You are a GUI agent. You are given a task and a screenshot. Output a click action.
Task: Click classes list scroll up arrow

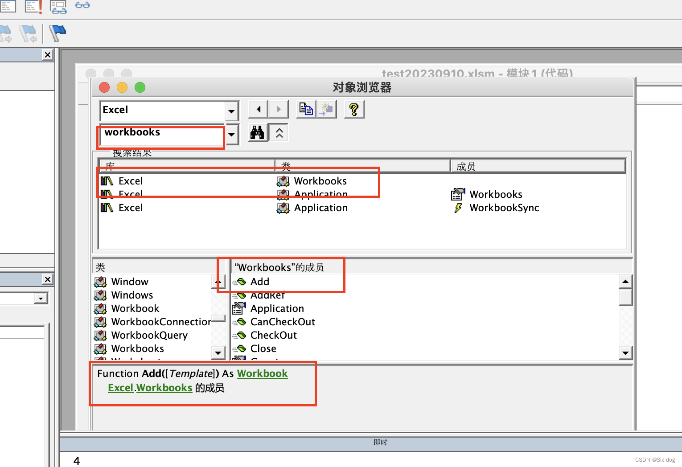click(x=218, y=282)
